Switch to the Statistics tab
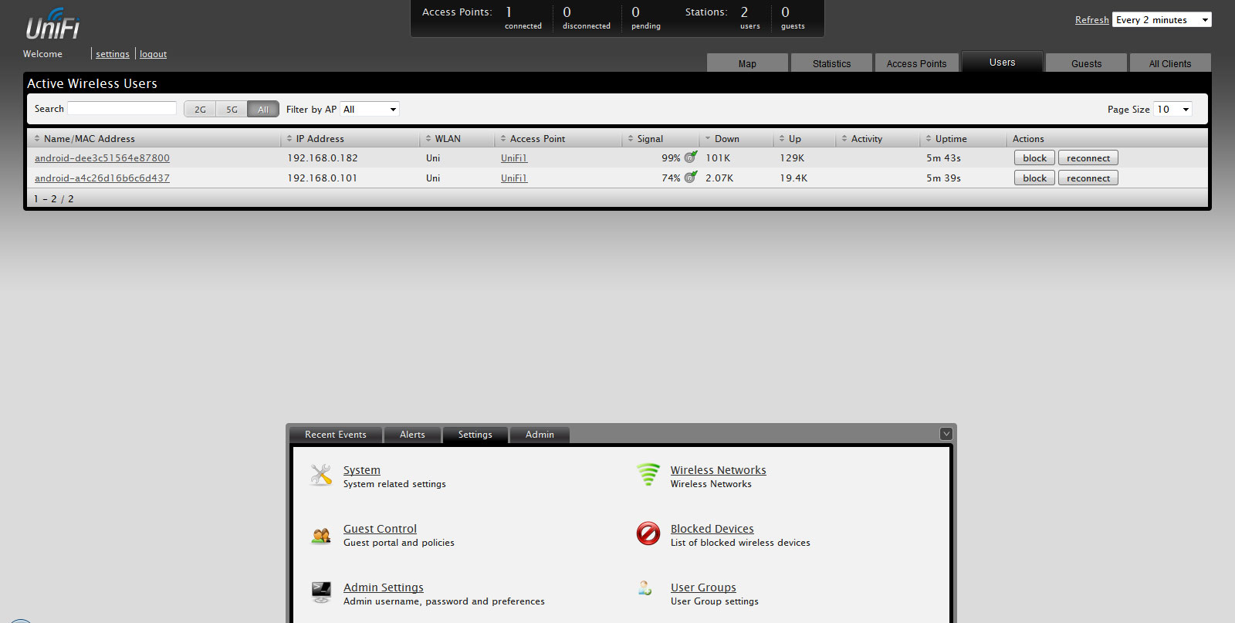The height and width of the screenshot is (623, 1235). [831, 63]
